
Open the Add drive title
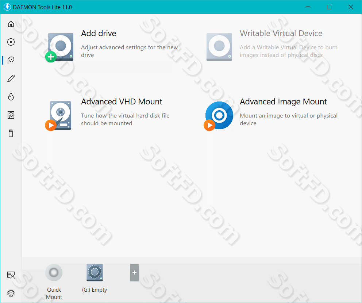[x=99, y=33]
